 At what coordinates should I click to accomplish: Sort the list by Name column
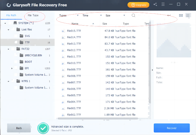[75, 24]
